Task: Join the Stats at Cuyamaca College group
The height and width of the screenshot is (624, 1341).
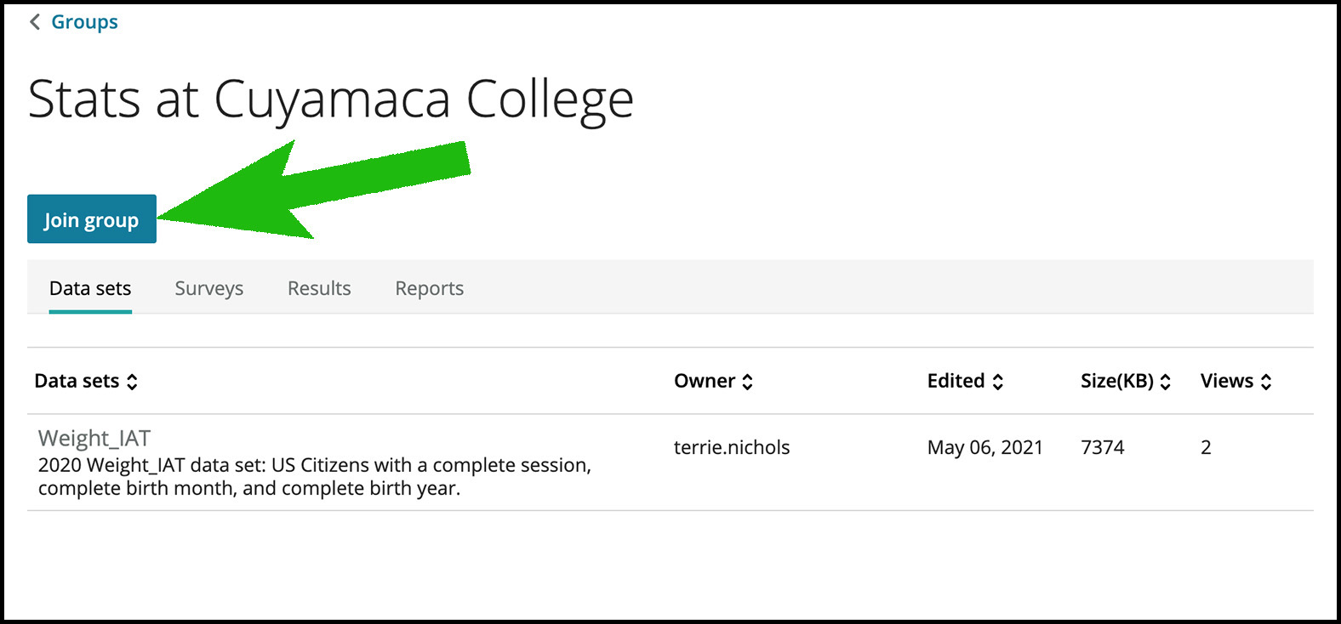Action: coord(92,219)
